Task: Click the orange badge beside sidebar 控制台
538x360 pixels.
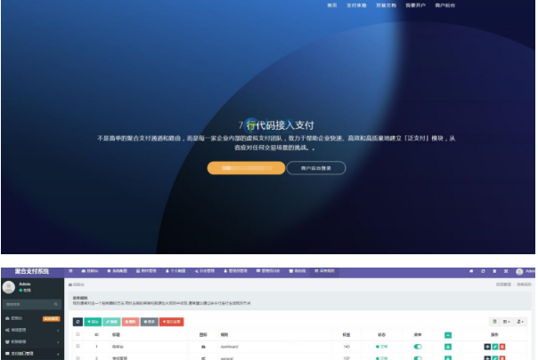Action: pyautogui.click(x=51, y=318)
